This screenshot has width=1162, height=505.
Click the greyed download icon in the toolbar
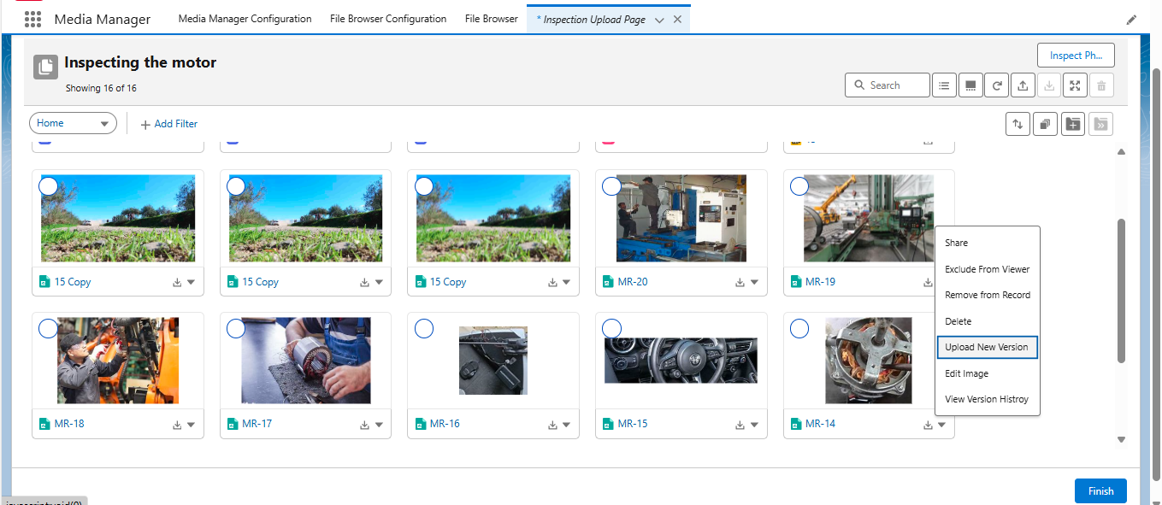pyautogui.click(x=1049, y=85)
